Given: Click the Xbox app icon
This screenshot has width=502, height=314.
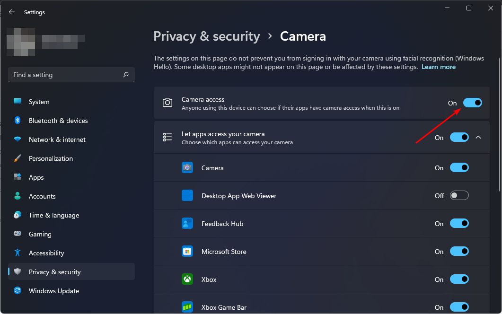Looking at the screenshot, I should coord(187,279).
